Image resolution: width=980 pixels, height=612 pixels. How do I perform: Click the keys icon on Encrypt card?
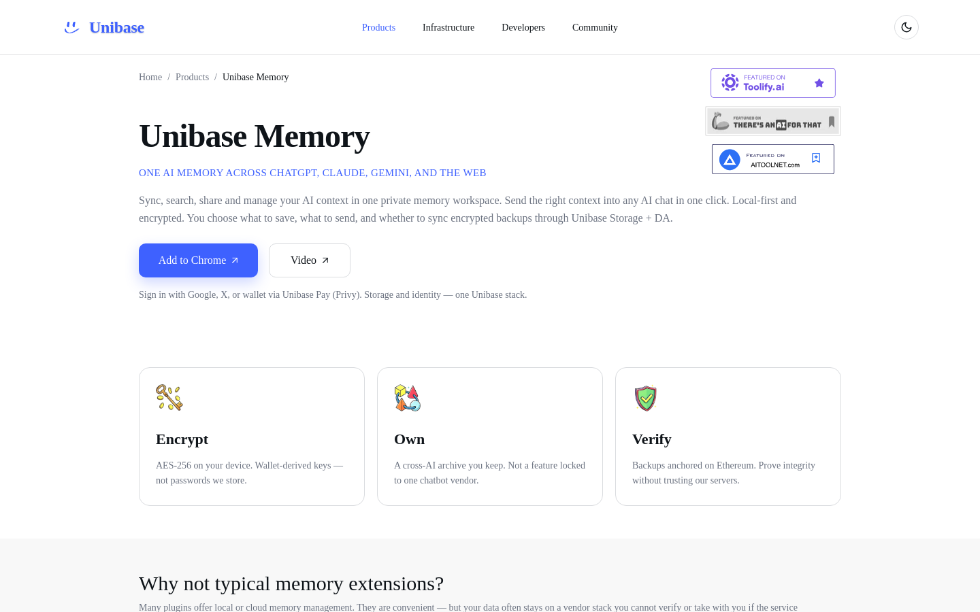169,398
